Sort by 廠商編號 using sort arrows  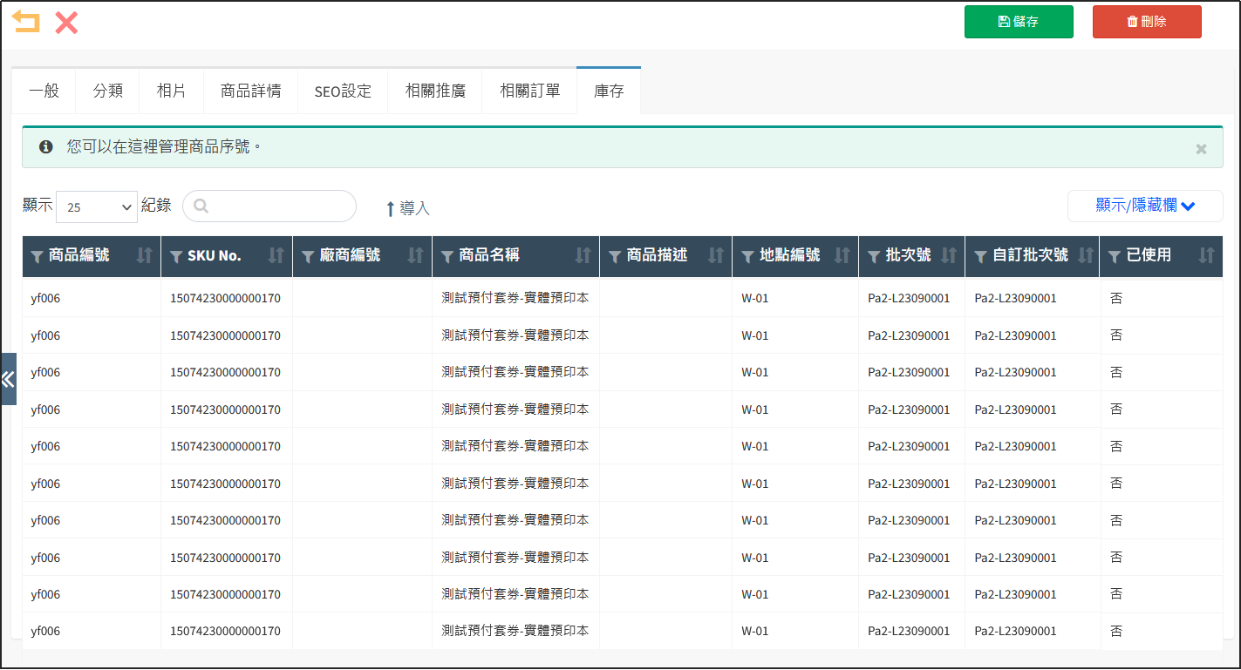(x=415, y=256)
